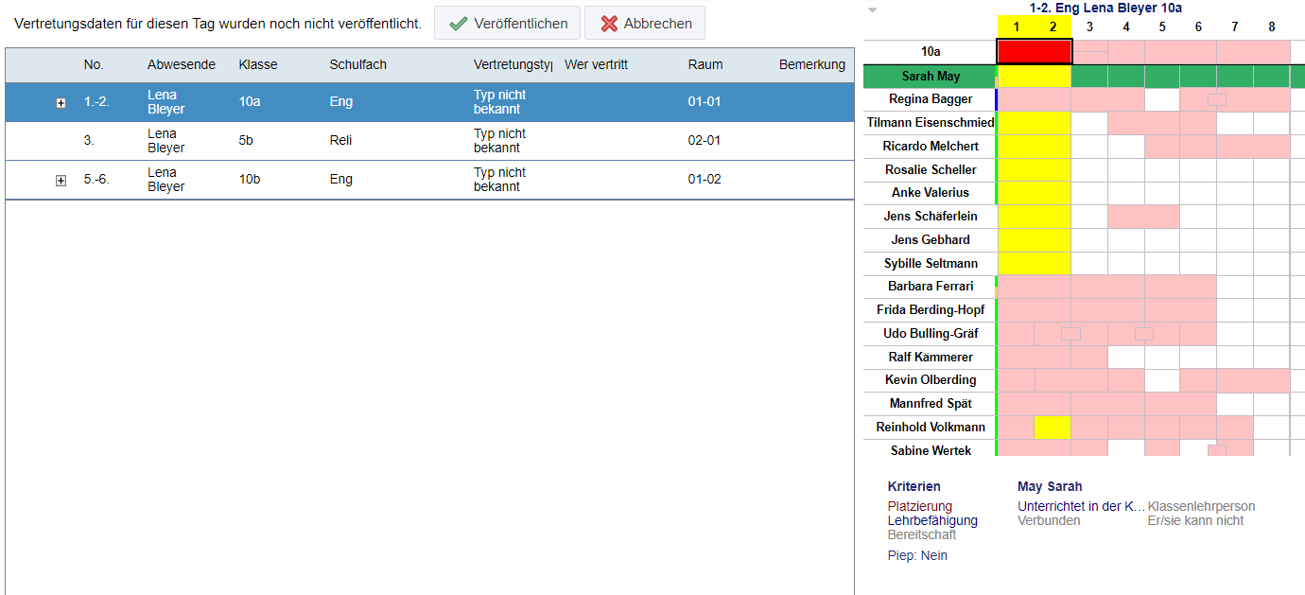Click the small box in Regina Bagger's row

[x=1217, y=99]
